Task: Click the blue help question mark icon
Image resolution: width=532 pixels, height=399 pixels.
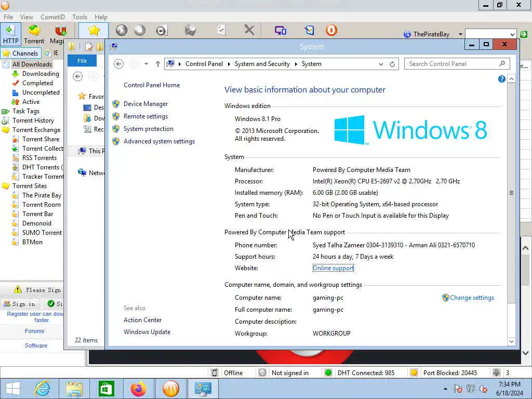Action: [501, 79]
